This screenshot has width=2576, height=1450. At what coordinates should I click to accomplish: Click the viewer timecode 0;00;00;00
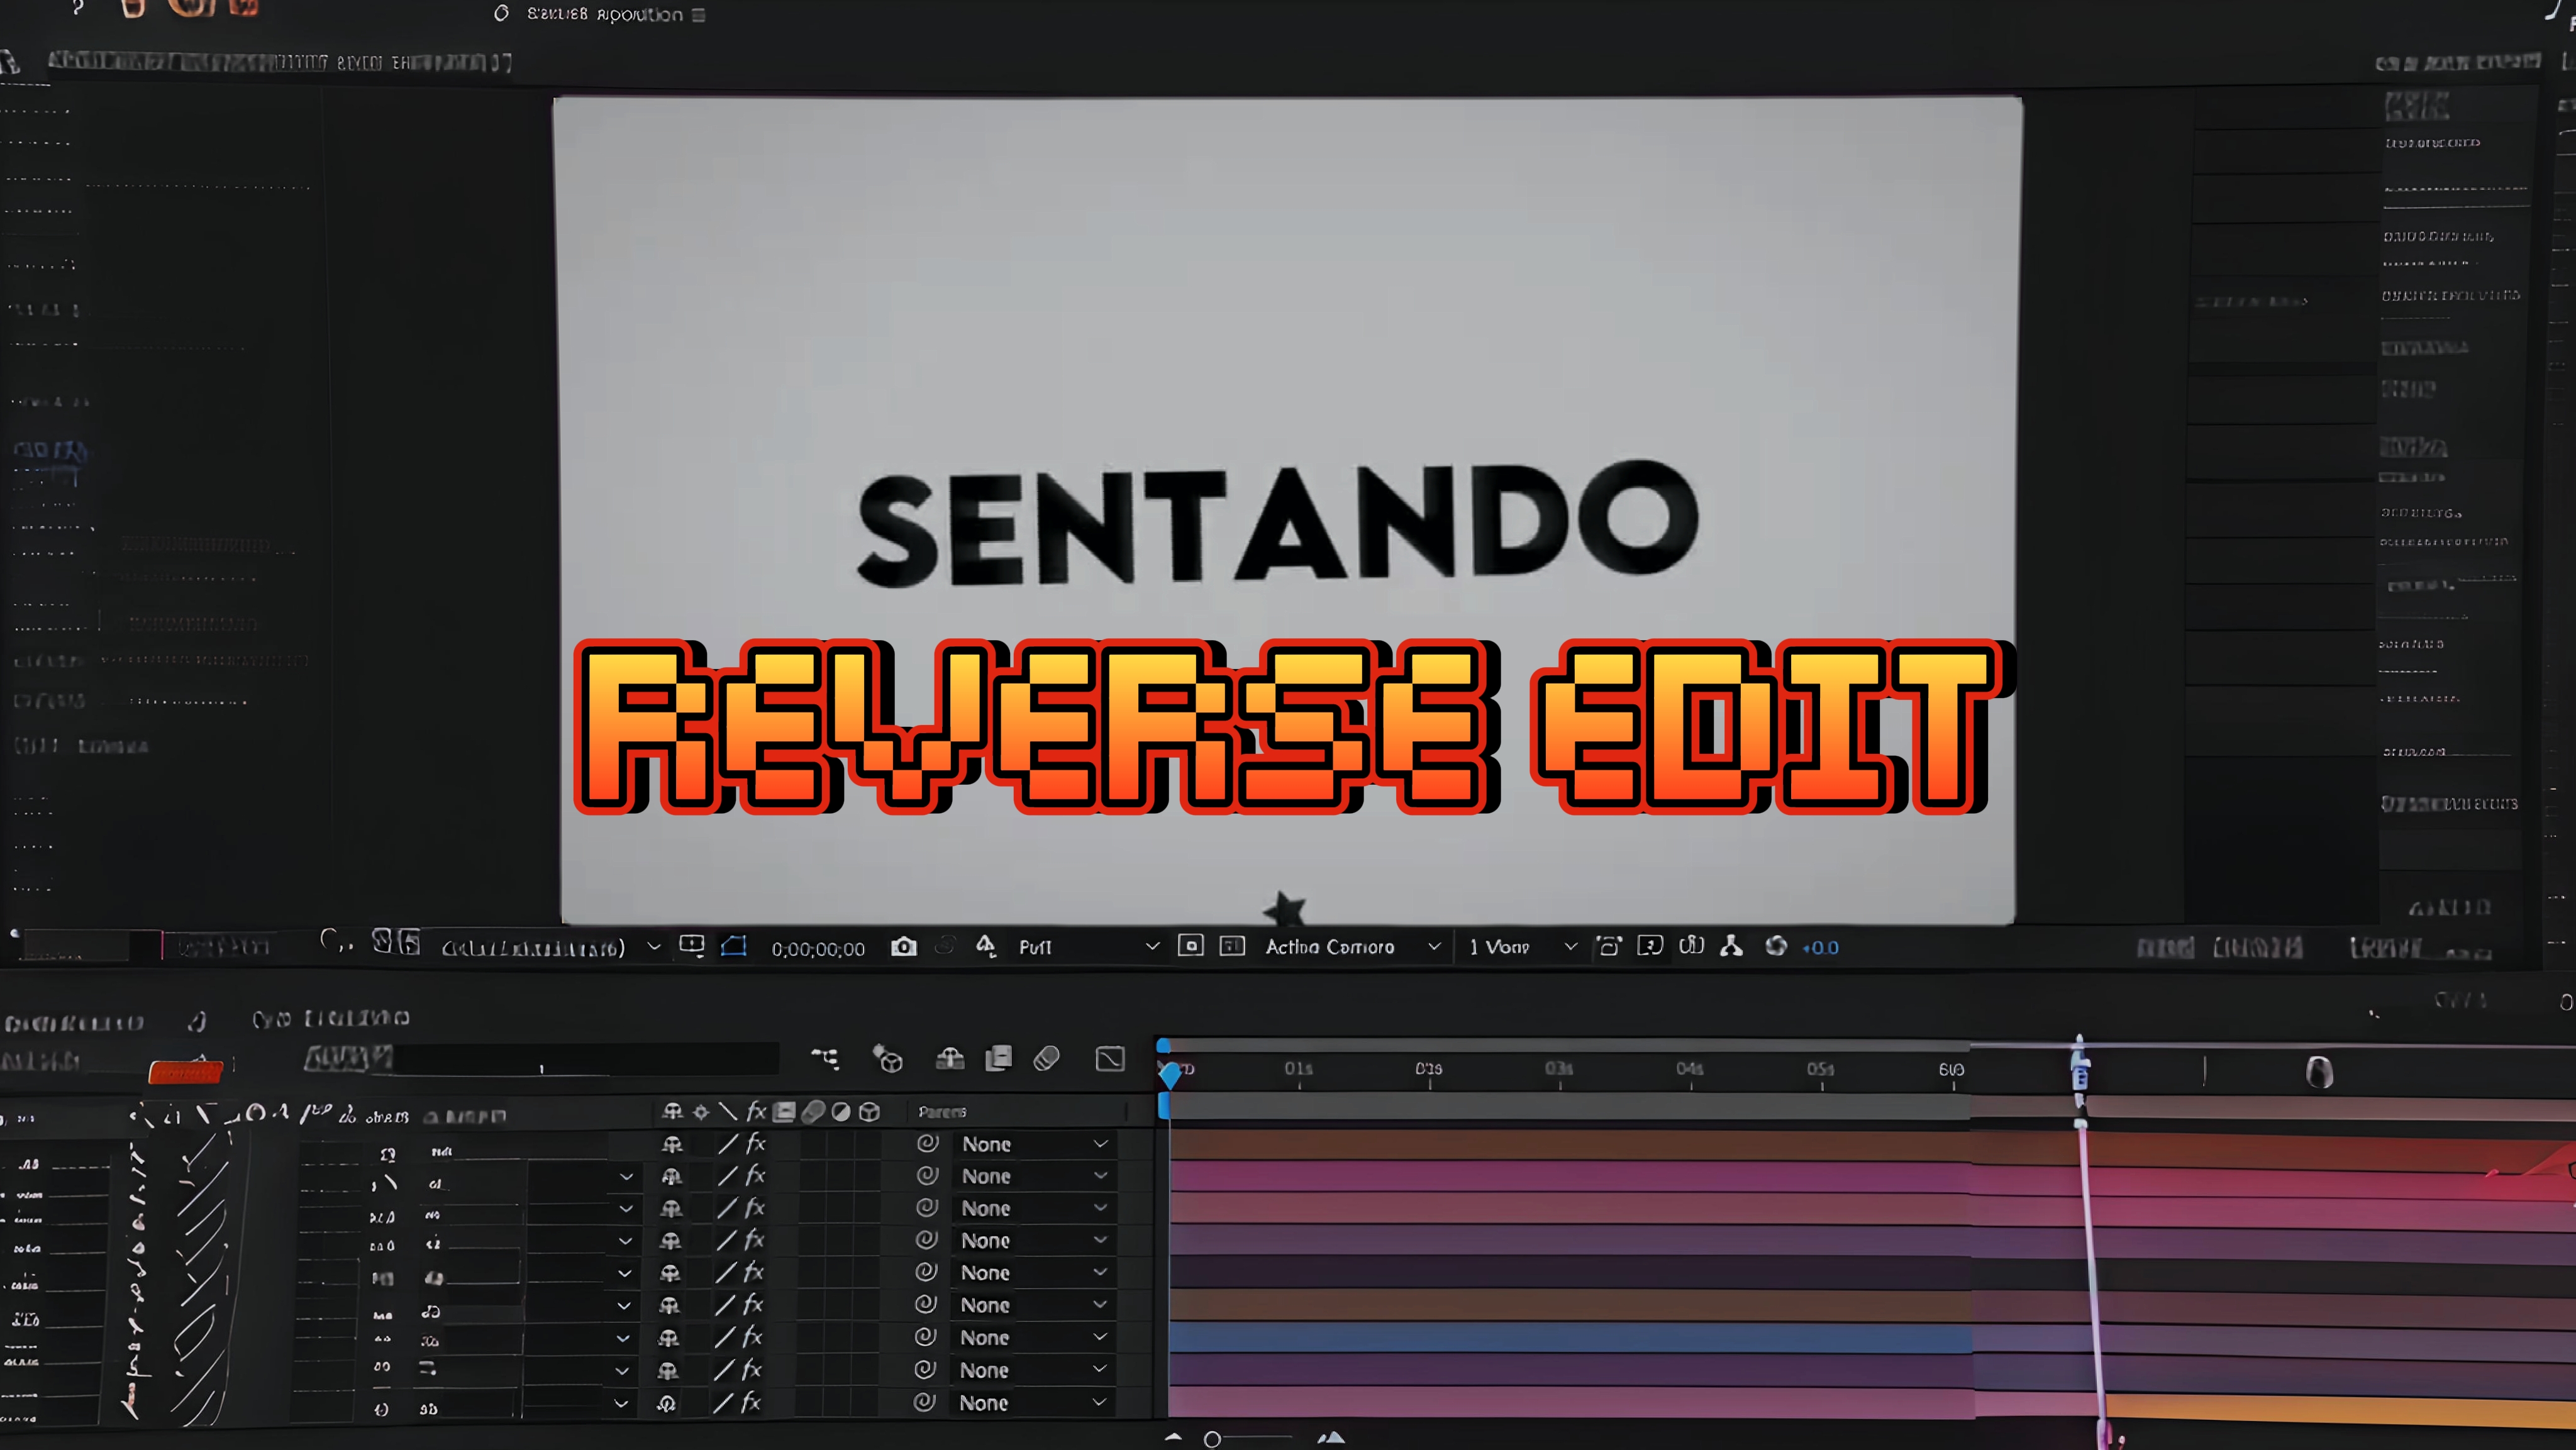[817, 949]
